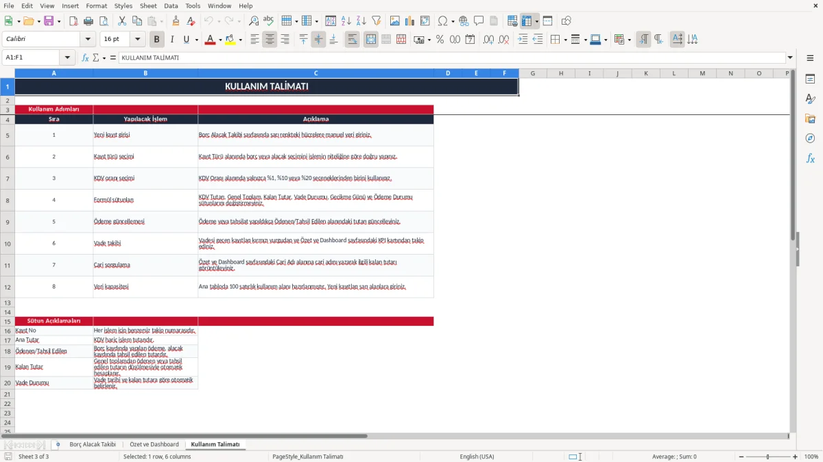Toggle Bold formatting
This screenshot has width=823, height=462.
point(156,40)
